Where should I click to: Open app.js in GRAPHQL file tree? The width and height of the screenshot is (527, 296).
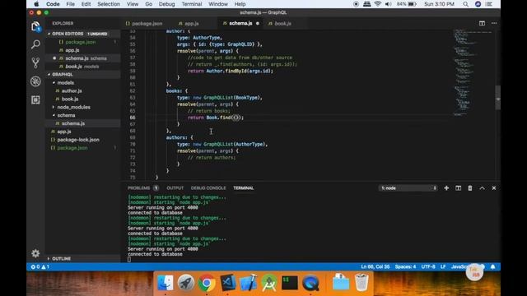[64, 132]
